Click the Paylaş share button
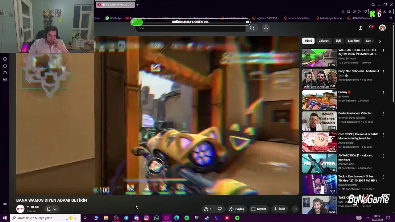395x222 pixels. [x=237, y=209]
